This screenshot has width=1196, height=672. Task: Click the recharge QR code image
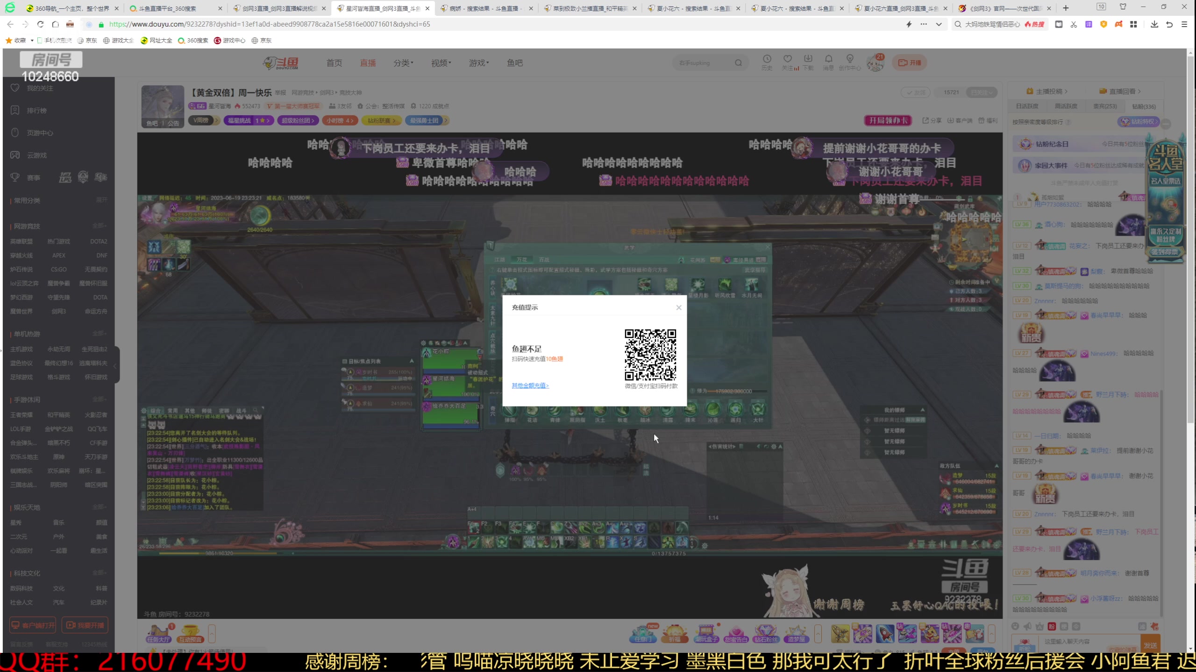[x=650, y=355]
